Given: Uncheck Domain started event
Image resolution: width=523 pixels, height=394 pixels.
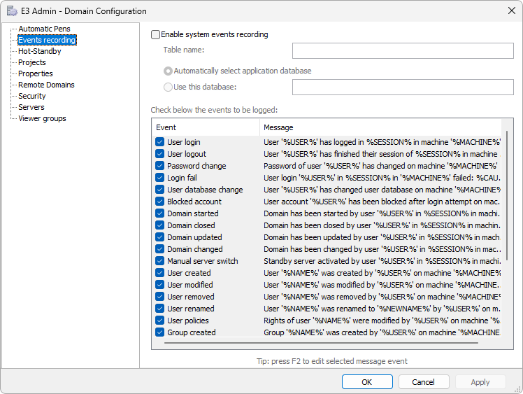Looking at the screenshot, I should tap(160, 213).
